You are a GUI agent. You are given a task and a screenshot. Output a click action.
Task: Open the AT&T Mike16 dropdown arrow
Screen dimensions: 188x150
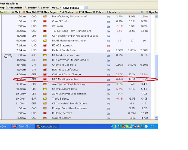click(85, 8)
